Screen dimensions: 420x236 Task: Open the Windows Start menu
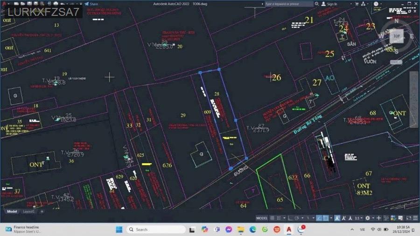coord(119,229)
